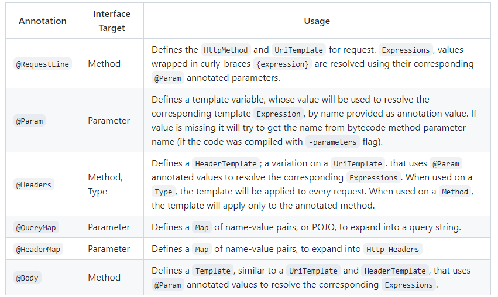This screenshot has width=498, height=297.
Task: Click the @QueryMap annotation code label
Action: click(36, 227)
